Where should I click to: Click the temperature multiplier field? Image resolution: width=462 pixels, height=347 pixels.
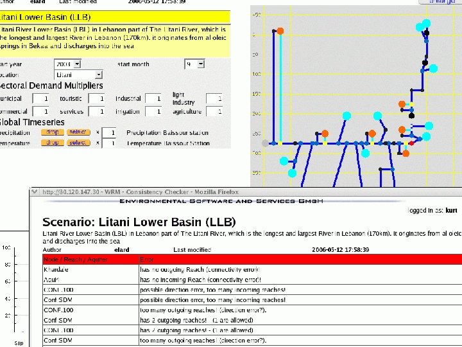click(x=109, y=143)
